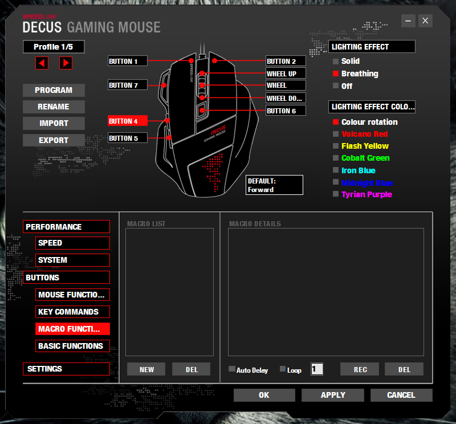Screen dimensions: 456x424
Task: Select BUTTON 1 label
Action: click(x=127, y=61)
